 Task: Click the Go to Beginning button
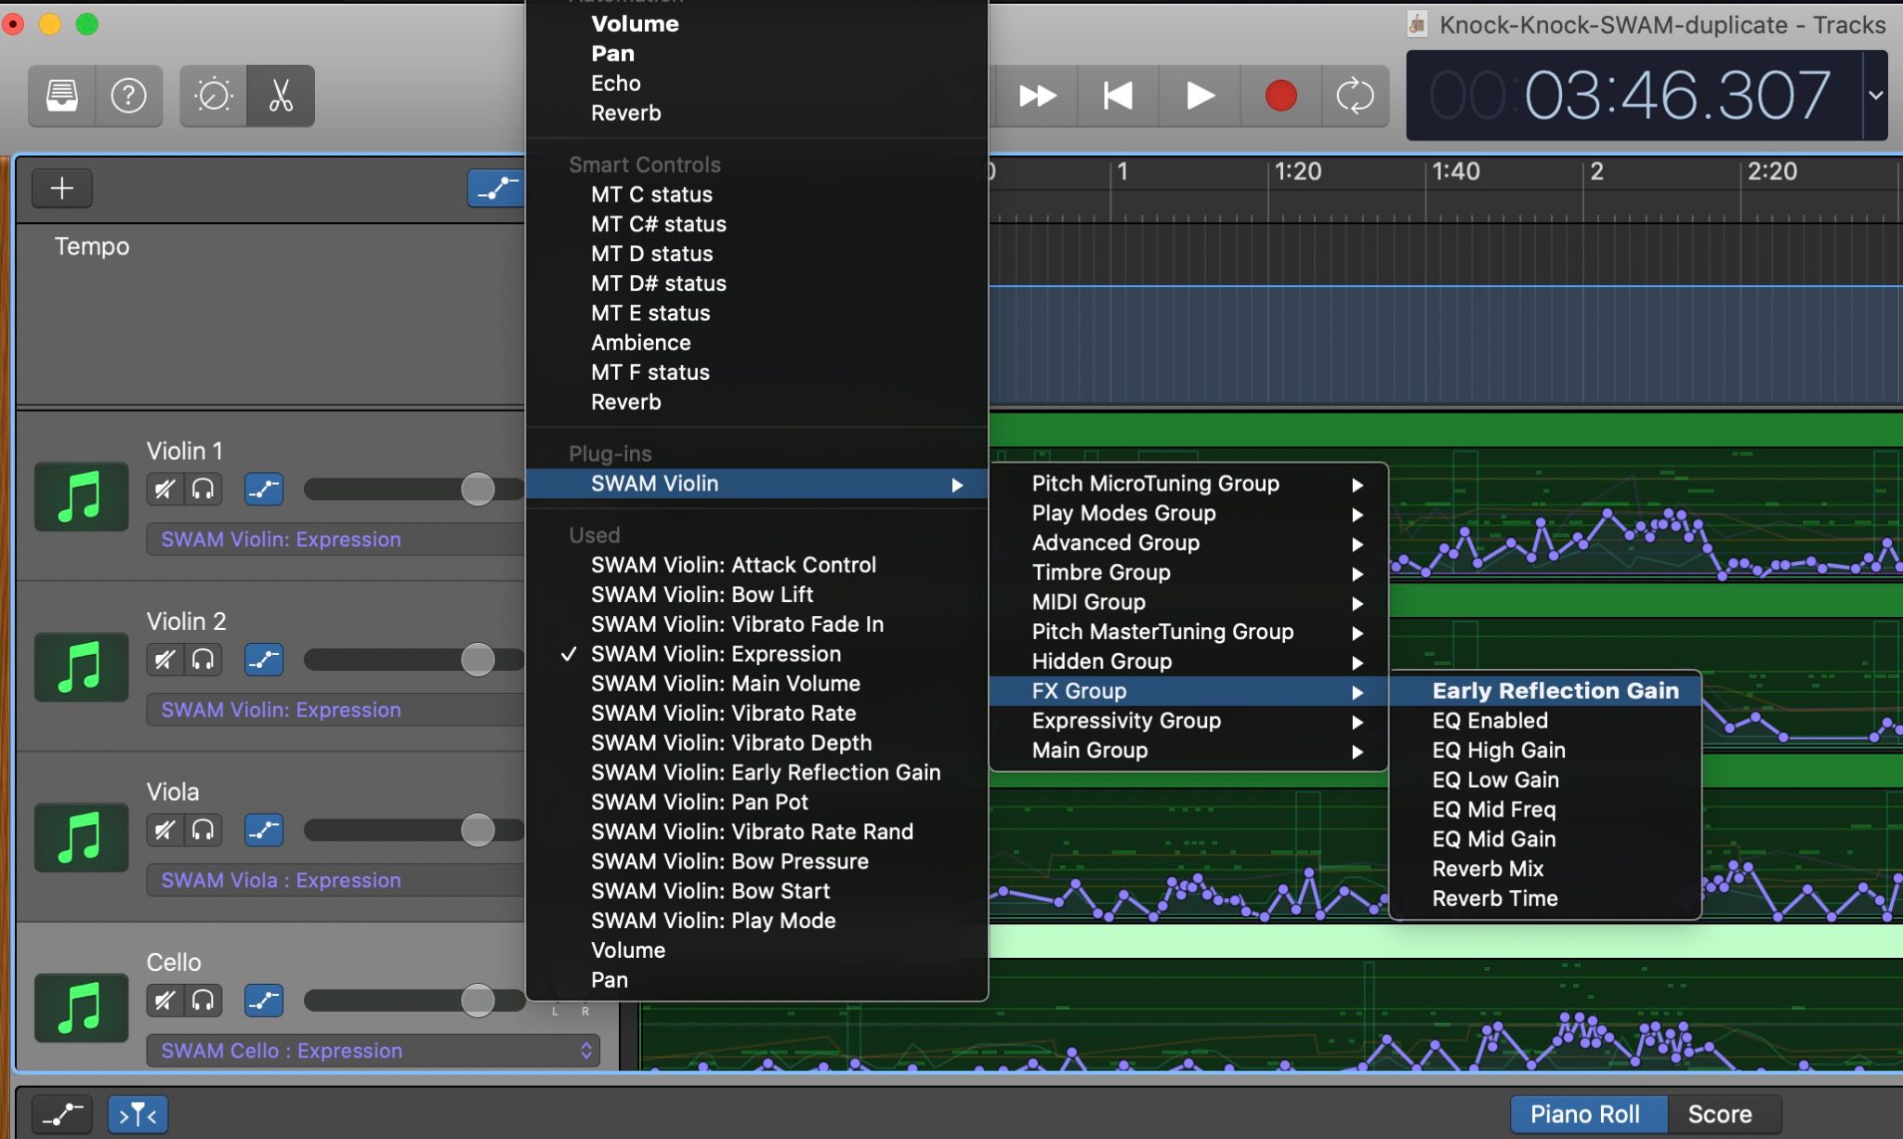(x=1117, y=96)
